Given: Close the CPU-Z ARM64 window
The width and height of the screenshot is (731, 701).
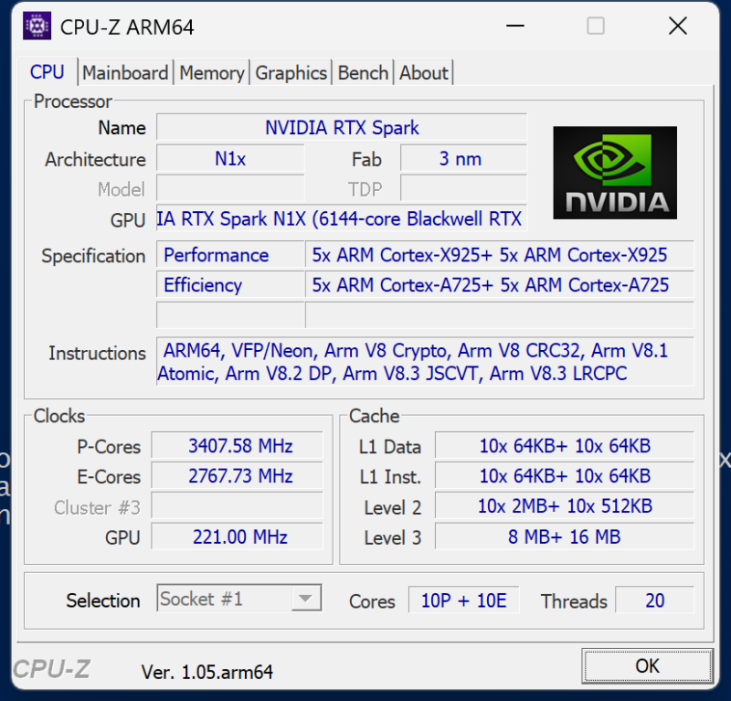Looking at the screenshot, I should click(x=677, y=27).
